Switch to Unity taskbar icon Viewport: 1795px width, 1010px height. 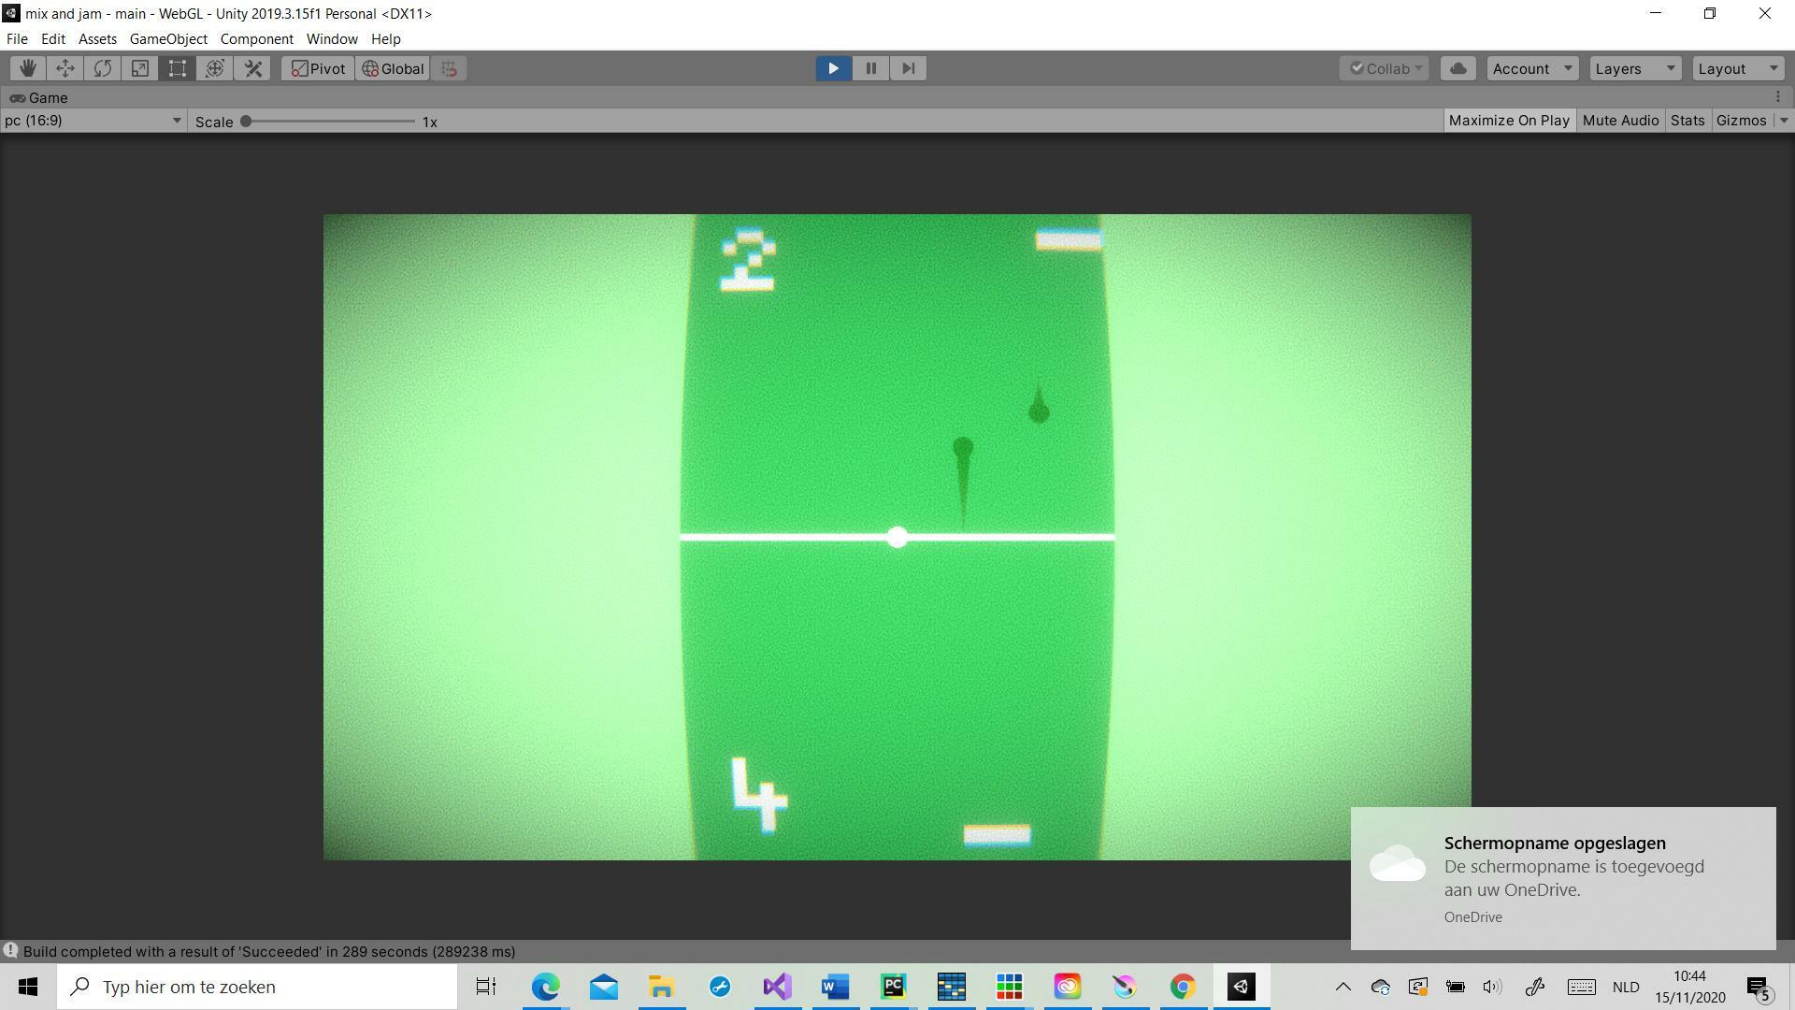click(x=1241, y=987)
